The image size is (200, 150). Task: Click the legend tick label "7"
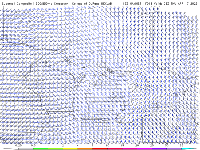pyautogui.click(x=92, y=145)
